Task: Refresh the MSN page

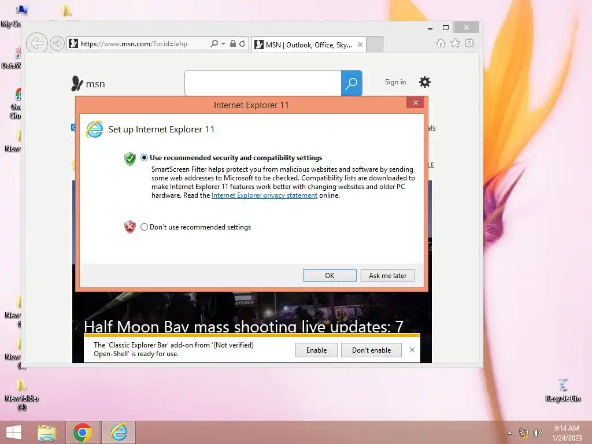Action: point(242,43)
